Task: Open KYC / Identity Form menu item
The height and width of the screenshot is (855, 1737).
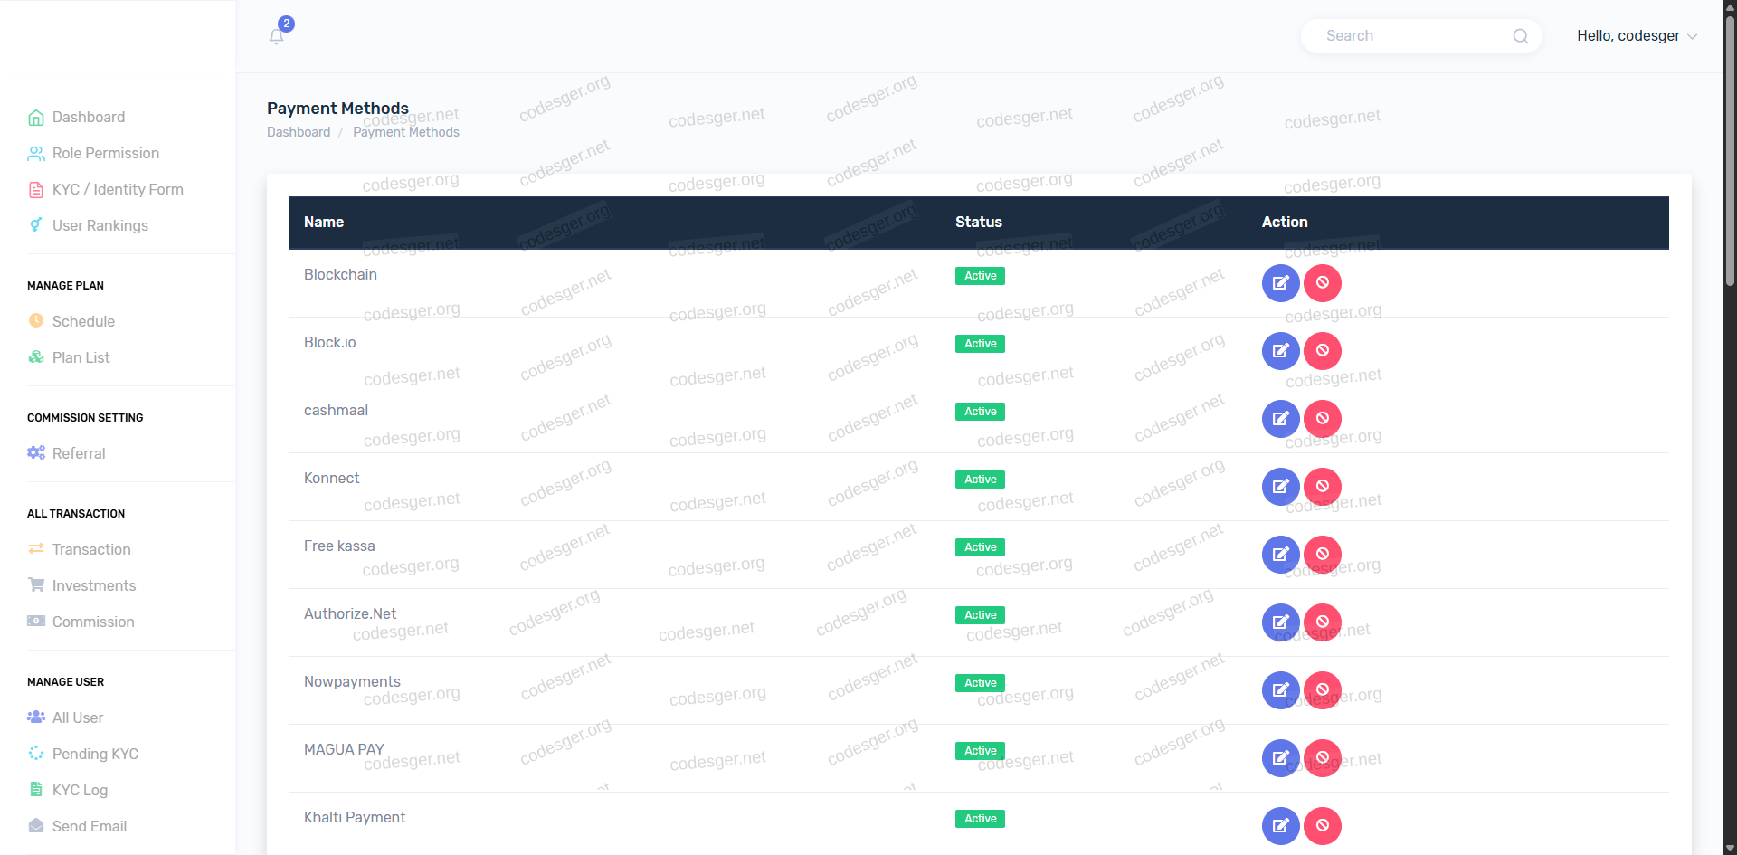Action: 118,190
